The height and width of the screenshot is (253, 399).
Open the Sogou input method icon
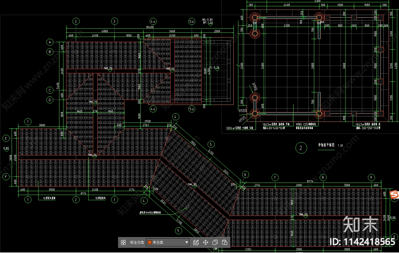tap(394, 195)
